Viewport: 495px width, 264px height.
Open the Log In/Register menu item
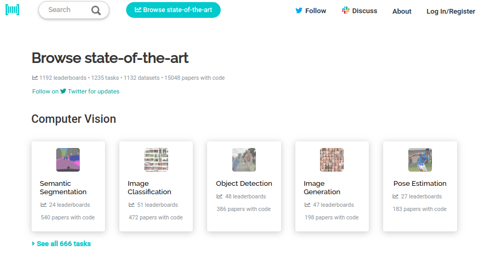coord(450,12)
